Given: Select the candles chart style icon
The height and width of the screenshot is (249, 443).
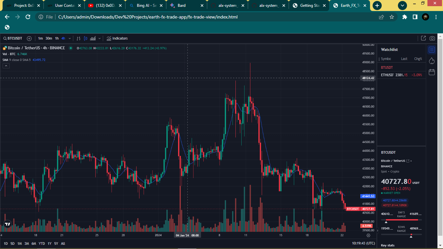Looking at the screenshot, I should pyautogui.click(x=86, y=38).
